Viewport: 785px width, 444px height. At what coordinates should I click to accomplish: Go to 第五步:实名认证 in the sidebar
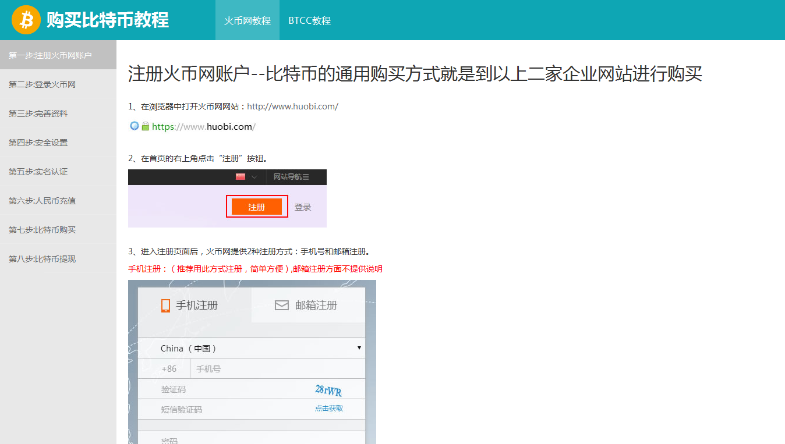[38, 172]
